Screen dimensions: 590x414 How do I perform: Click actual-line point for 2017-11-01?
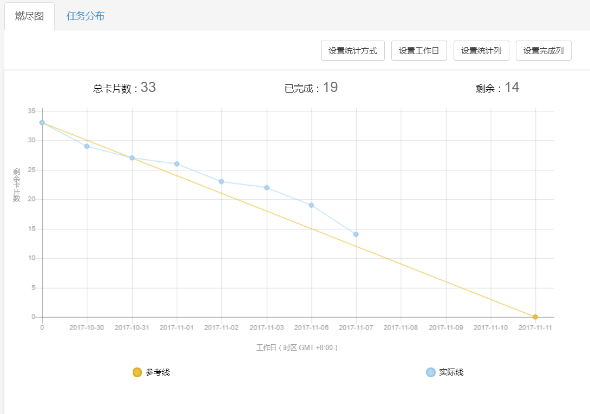click(x=176, y=164)
